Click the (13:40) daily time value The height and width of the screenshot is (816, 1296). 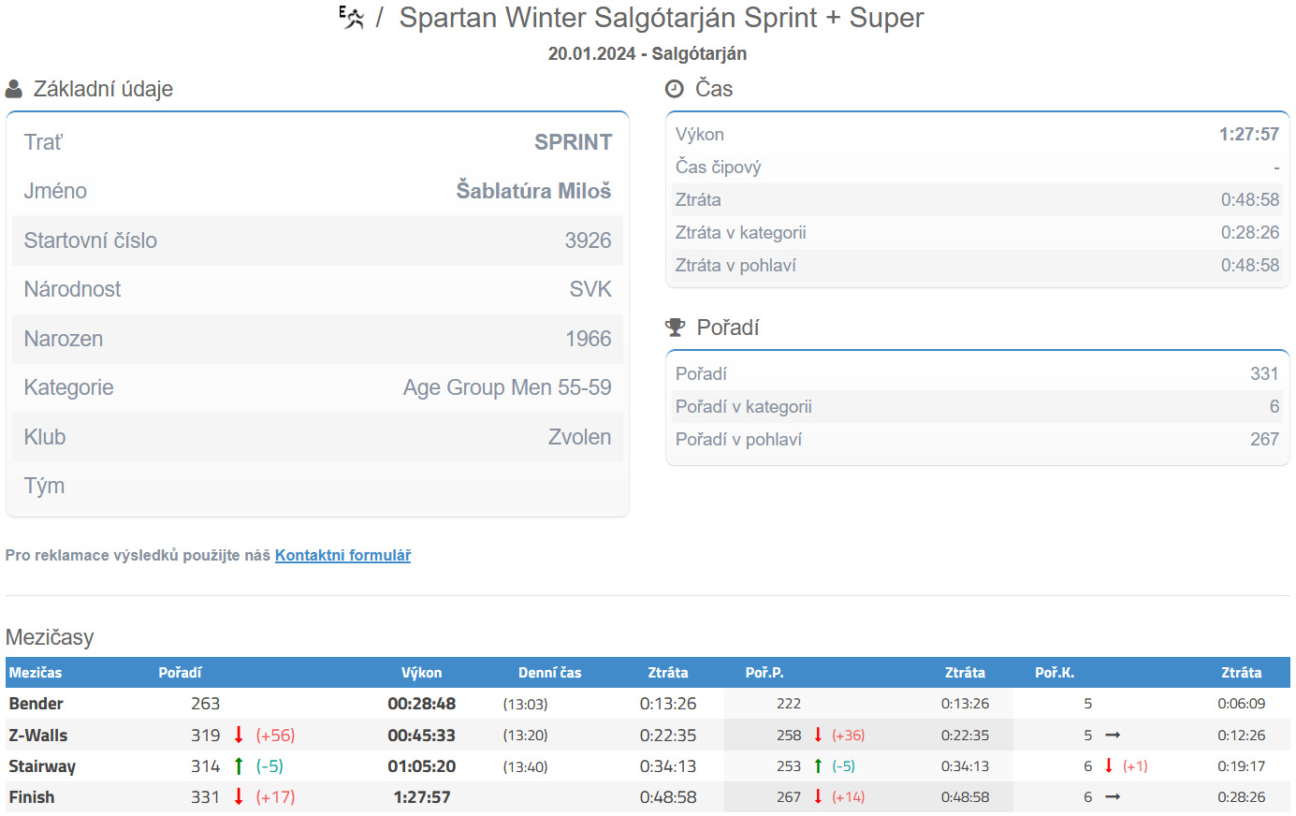tap(525, 766)
